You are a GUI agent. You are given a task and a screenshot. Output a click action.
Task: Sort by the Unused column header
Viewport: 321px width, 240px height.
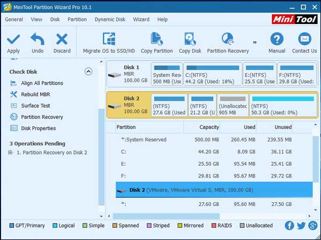pyautogui.click(x=274, y=127)
